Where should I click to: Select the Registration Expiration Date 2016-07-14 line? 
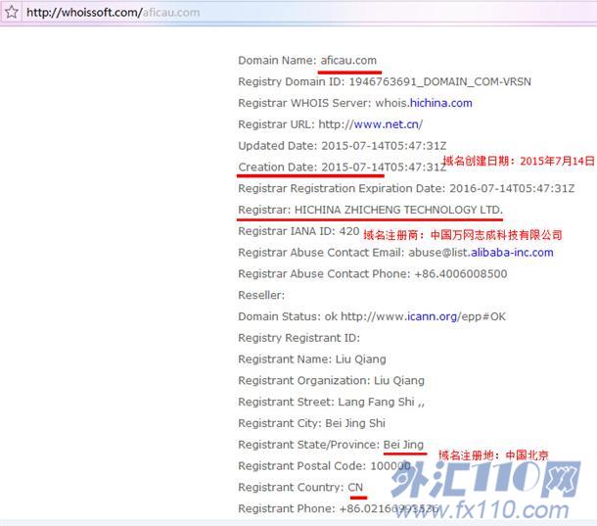[406, 188]
